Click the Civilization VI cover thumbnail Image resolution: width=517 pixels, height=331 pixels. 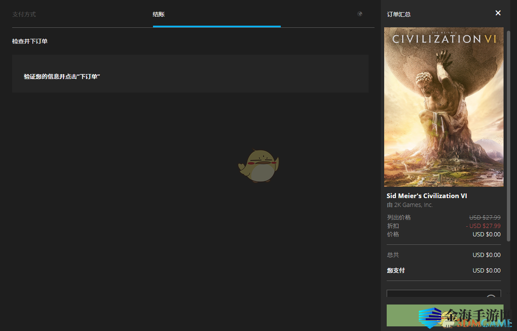point(444,107)
